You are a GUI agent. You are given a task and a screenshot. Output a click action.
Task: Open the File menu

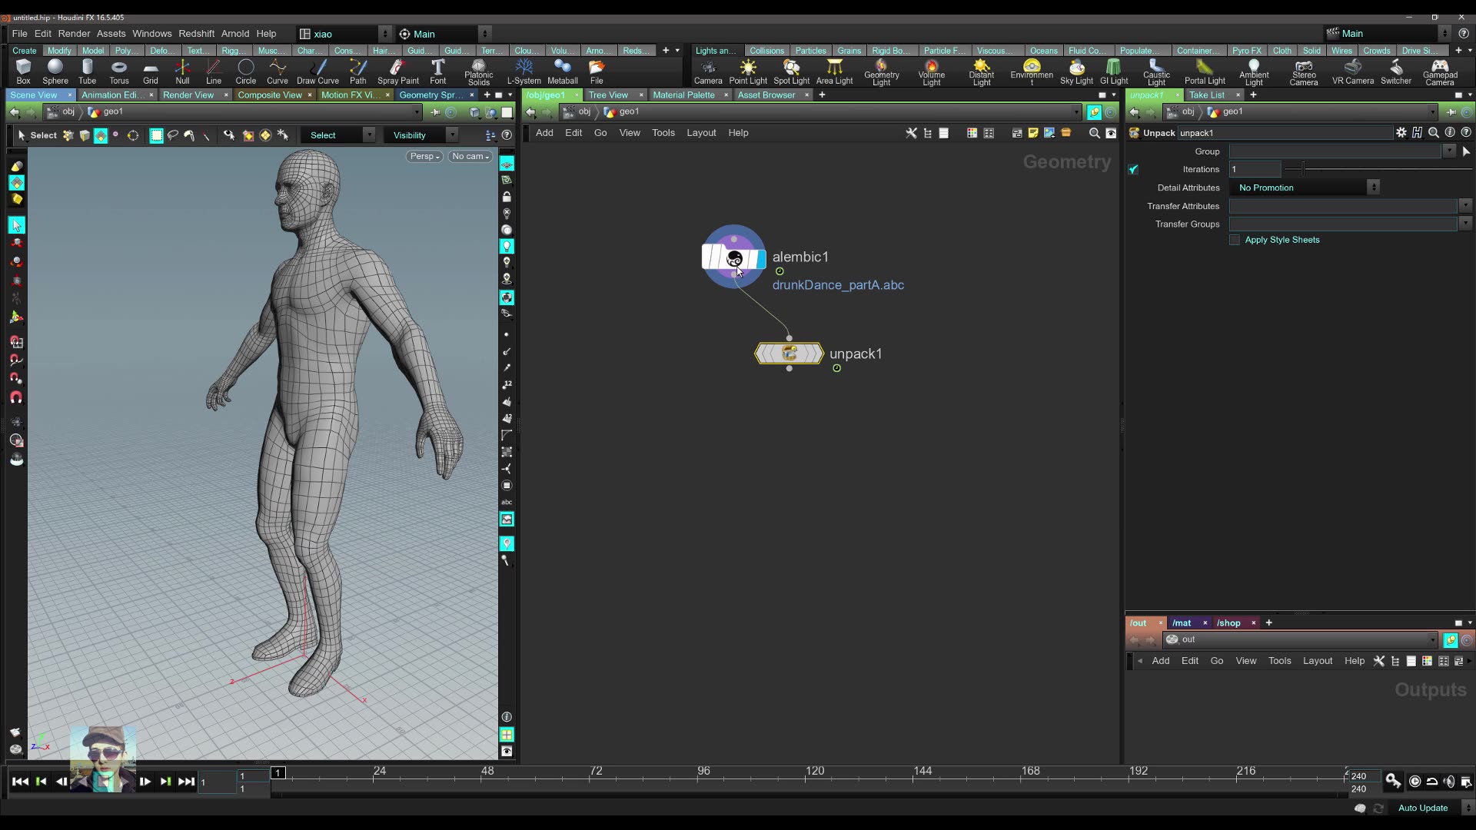pos(19,34)
